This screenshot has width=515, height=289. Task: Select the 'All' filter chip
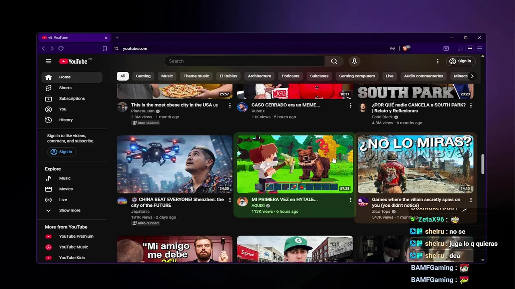123,76
